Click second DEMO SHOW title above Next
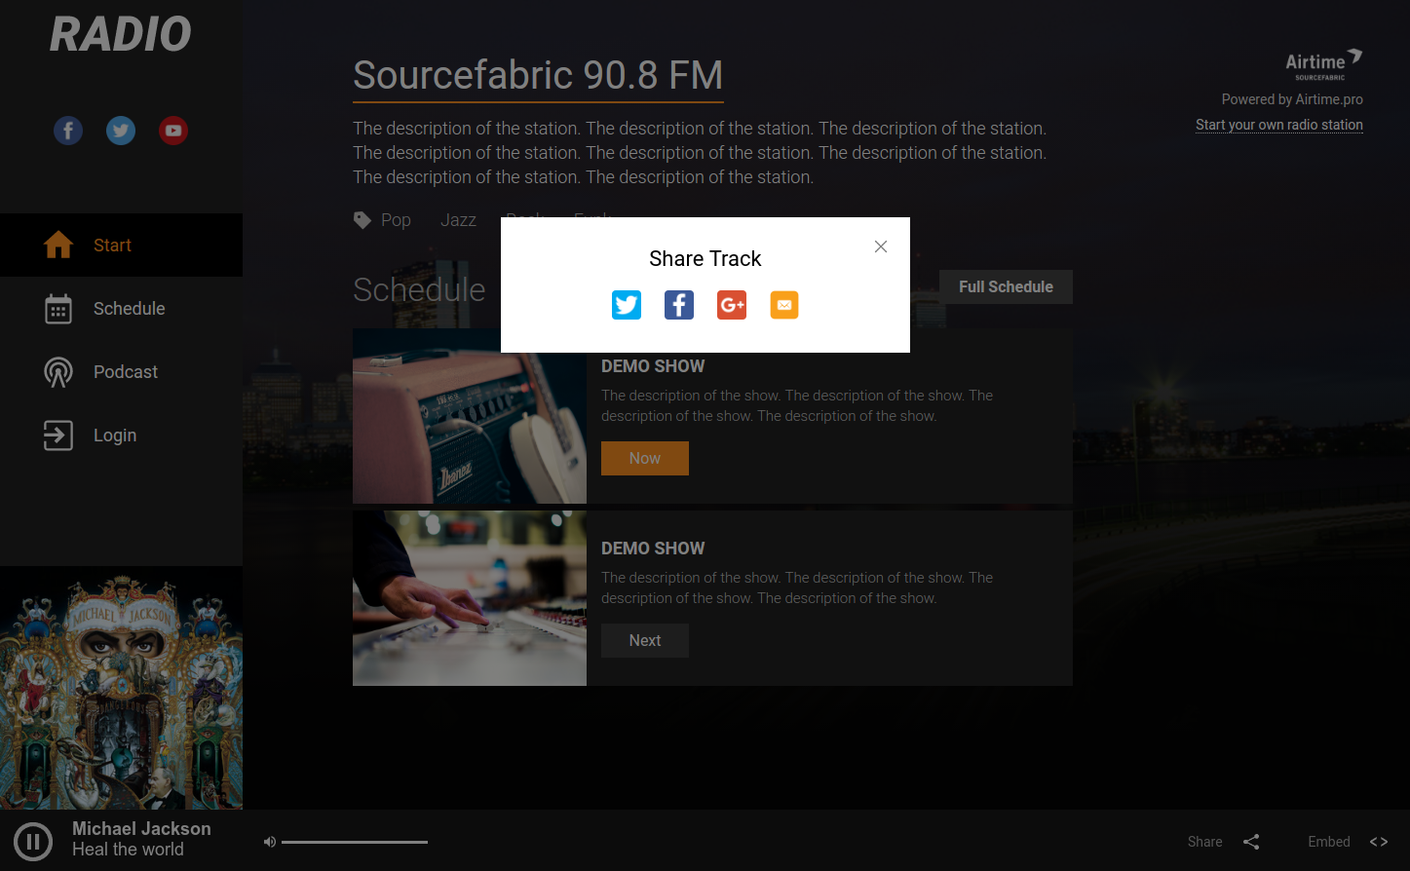This screenshot has width=1410, height=871. tap(653, 549)
